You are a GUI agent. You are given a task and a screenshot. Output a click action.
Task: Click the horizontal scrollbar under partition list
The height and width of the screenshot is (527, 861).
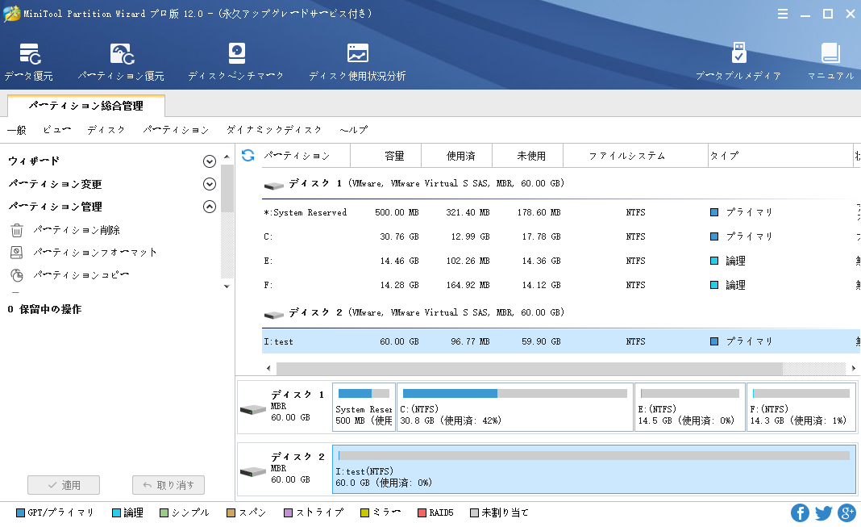click(528, 368)
